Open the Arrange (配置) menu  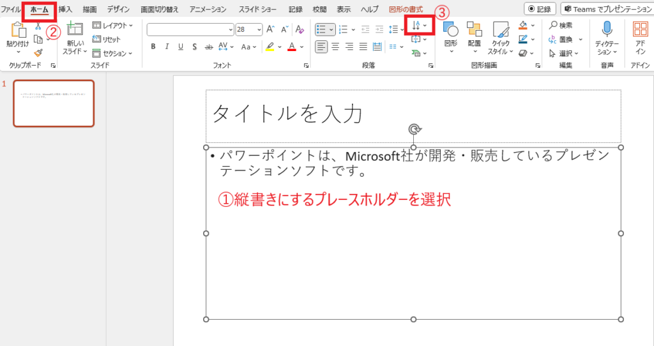[x=475, y=38]
